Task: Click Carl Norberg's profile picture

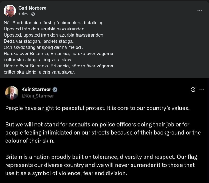Action: click(10, 11)
